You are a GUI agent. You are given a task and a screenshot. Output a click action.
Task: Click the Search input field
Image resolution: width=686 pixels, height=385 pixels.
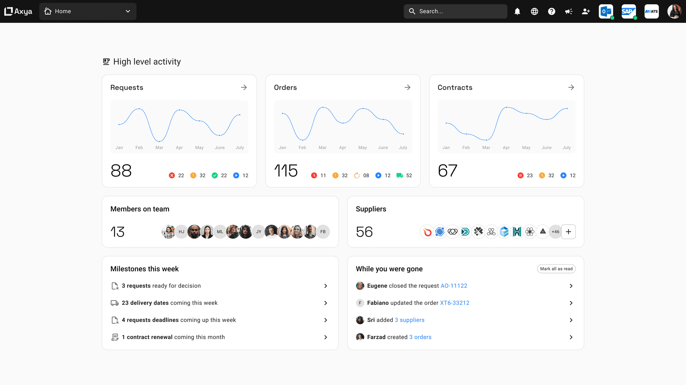[x=456, y=11]
